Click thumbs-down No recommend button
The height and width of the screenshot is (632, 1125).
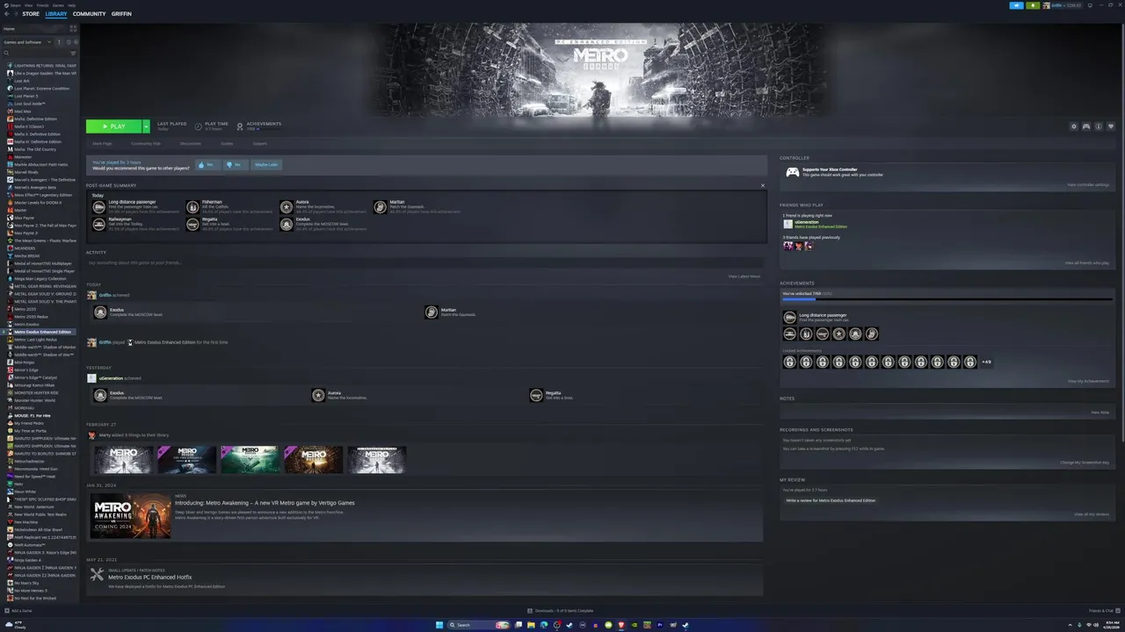[235, 165]
